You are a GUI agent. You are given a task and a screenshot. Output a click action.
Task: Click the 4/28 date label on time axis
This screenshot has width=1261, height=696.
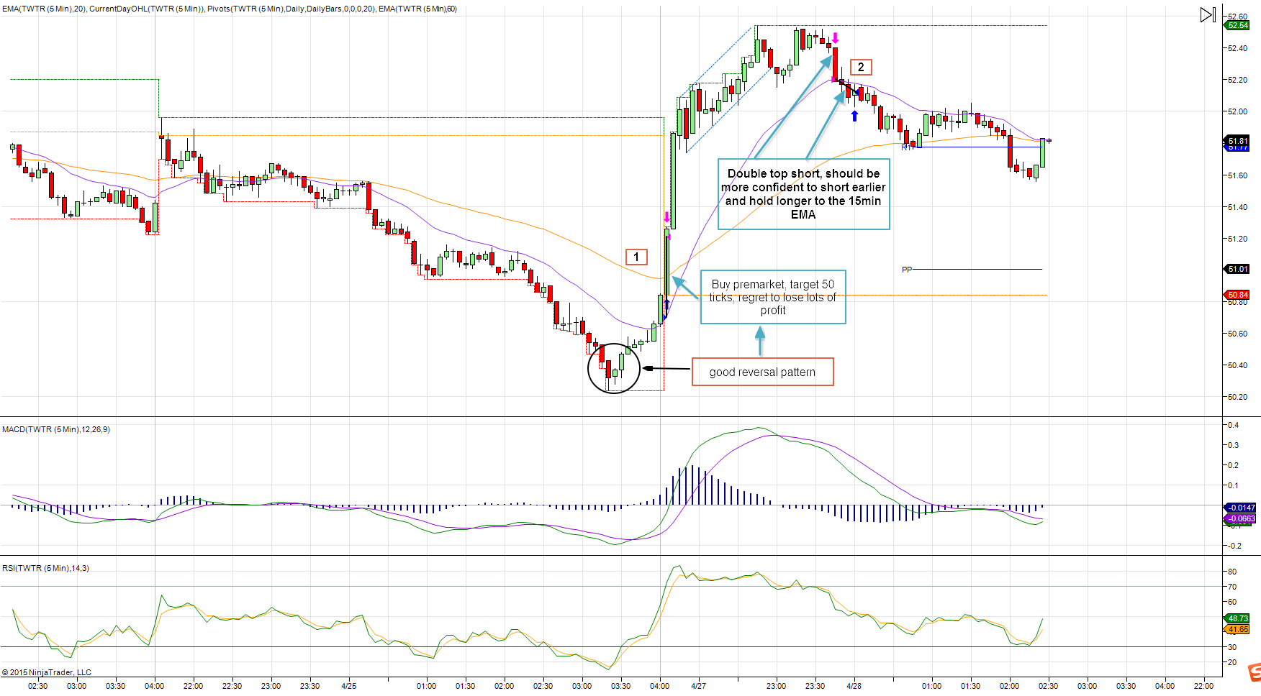[x=854, y=686]
